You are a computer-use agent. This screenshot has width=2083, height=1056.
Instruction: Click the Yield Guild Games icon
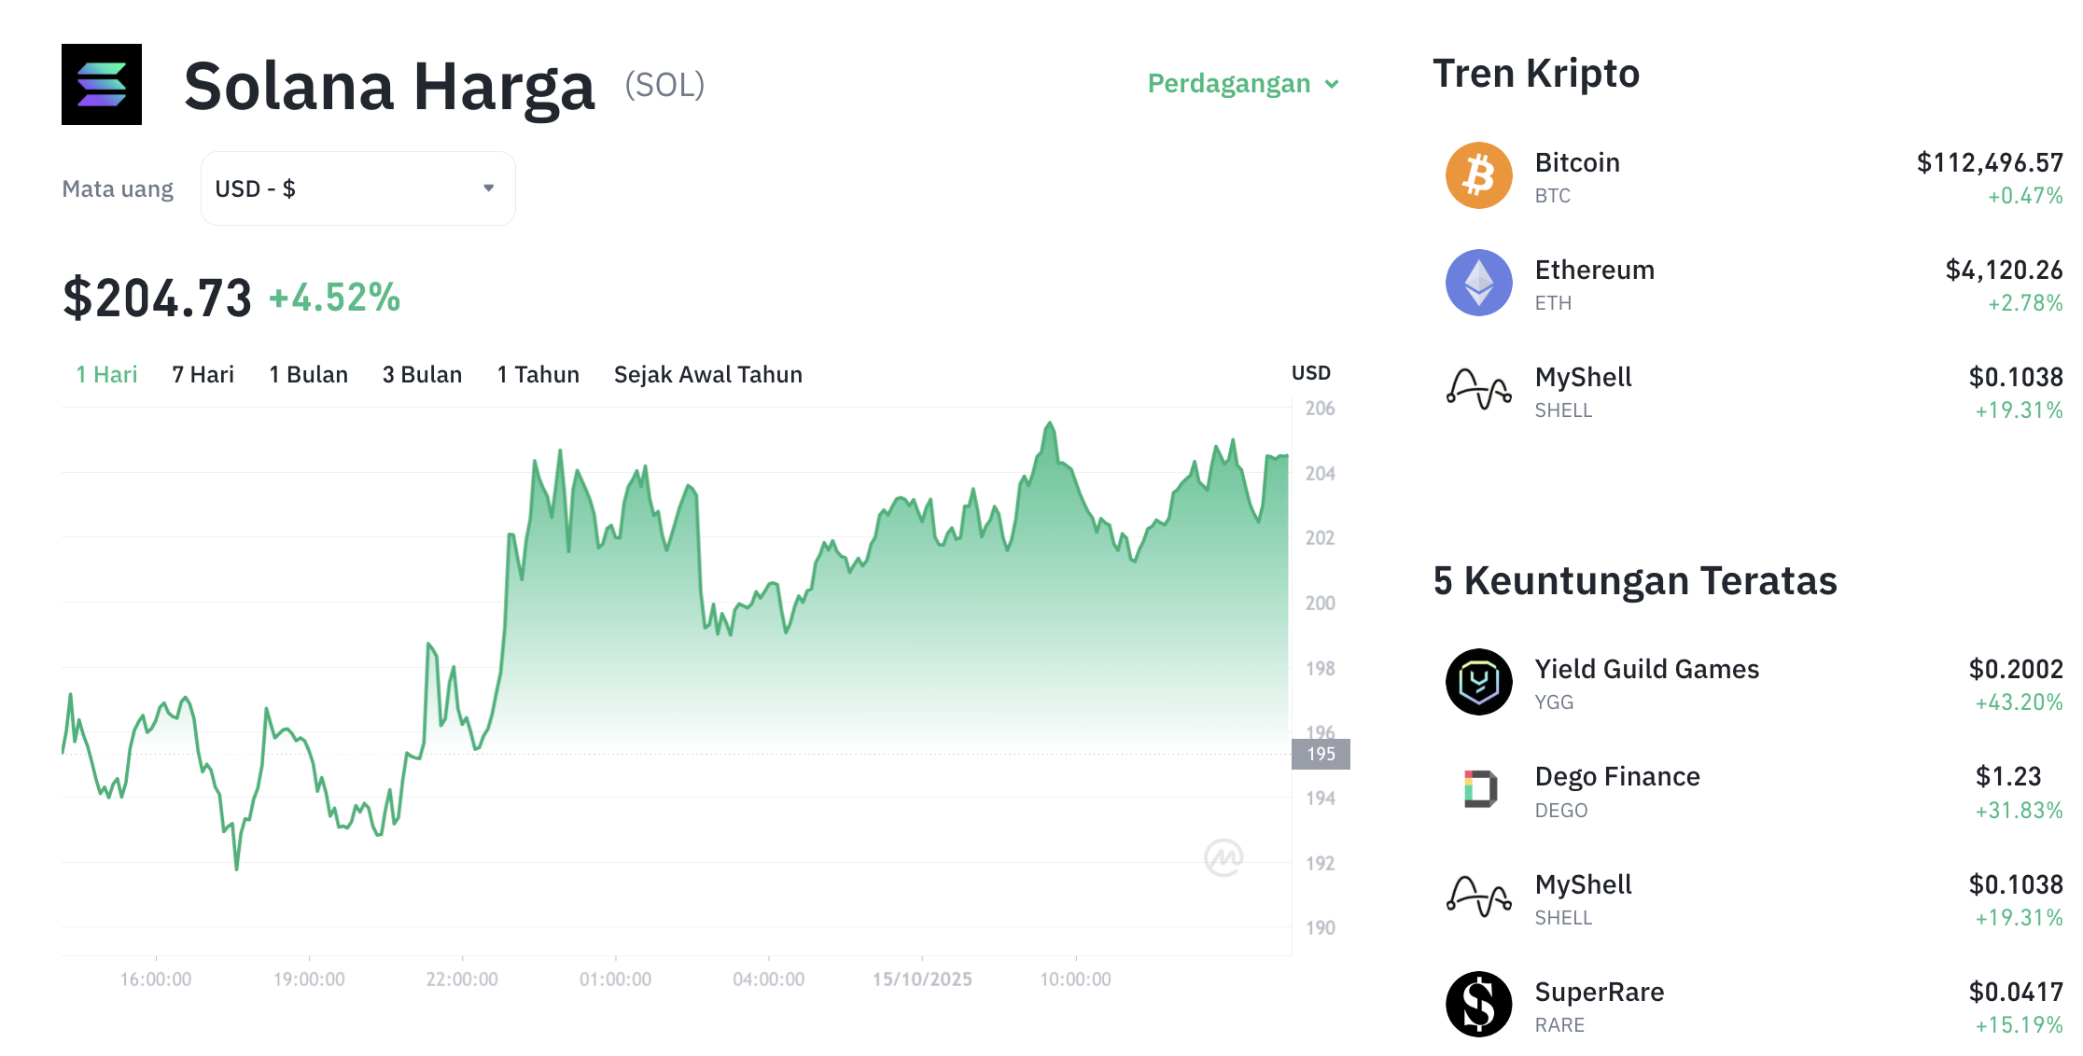1478,682
